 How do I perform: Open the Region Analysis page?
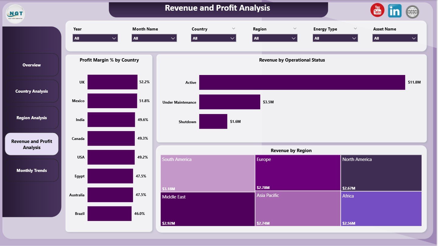coord(32,118)
